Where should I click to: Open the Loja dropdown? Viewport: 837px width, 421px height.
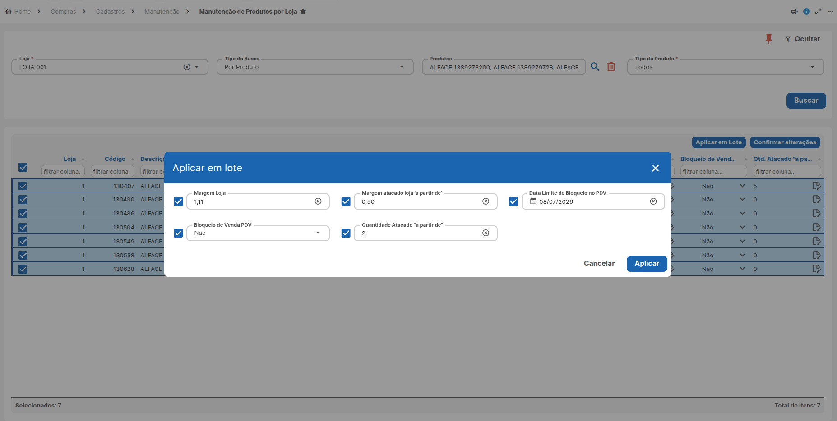pos(197,67)
